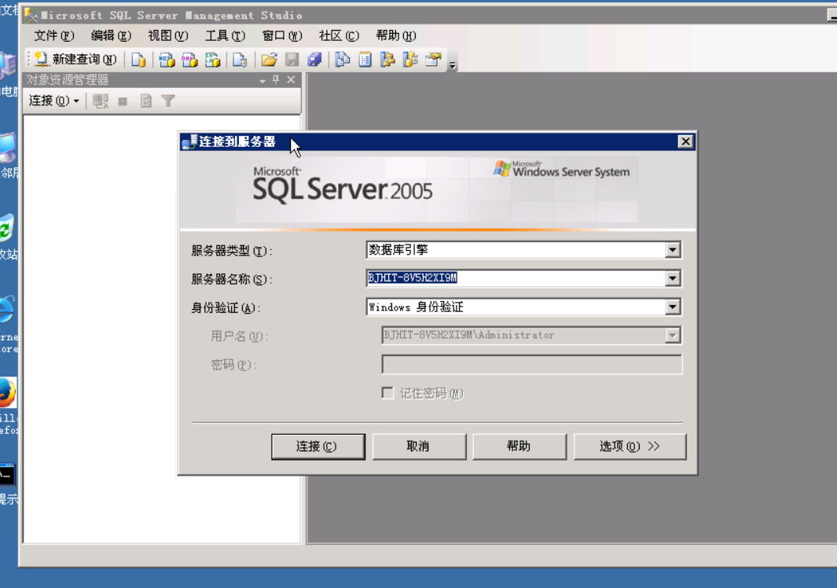Click the SQL Server Mobile Query icon
837x588 pixels.
[x=240, y=59]
